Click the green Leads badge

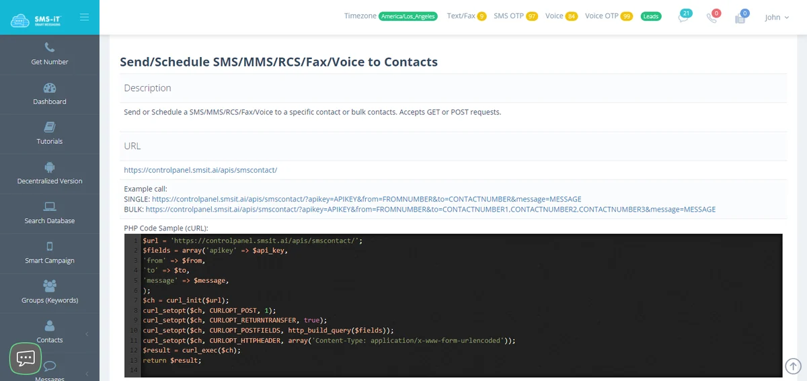coord(650,16)
